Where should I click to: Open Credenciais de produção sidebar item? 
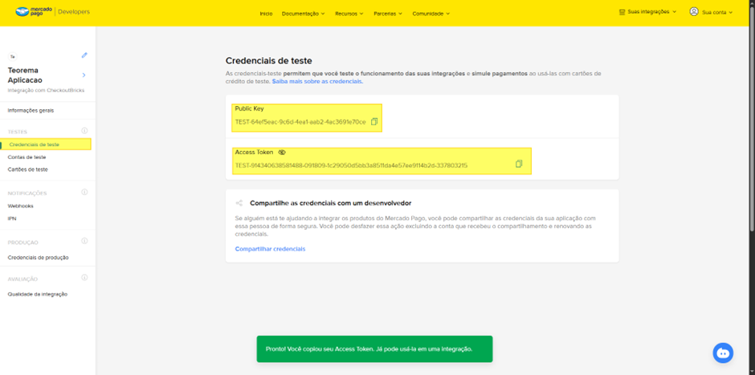tap(38, 258)
